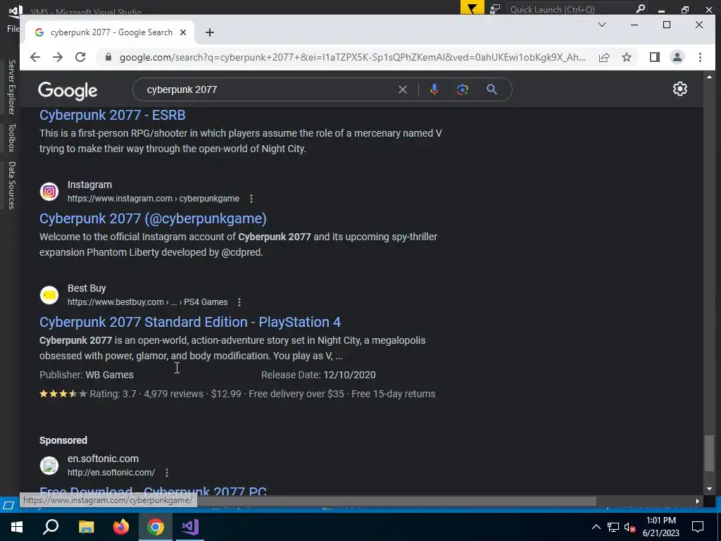Open File Explorer from the taskbar
The height and width of the screenshot is (541, 721).
86,527
